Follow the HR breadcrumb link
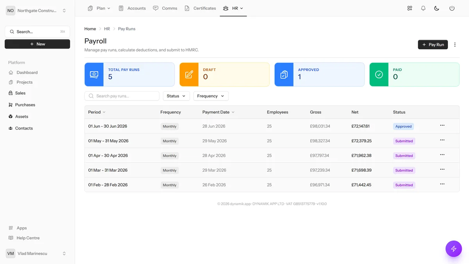The width and height of the screenshot is (469, 264). tap(107, 29)
